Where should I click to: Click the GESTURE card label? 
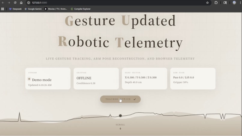click(81, 73)
